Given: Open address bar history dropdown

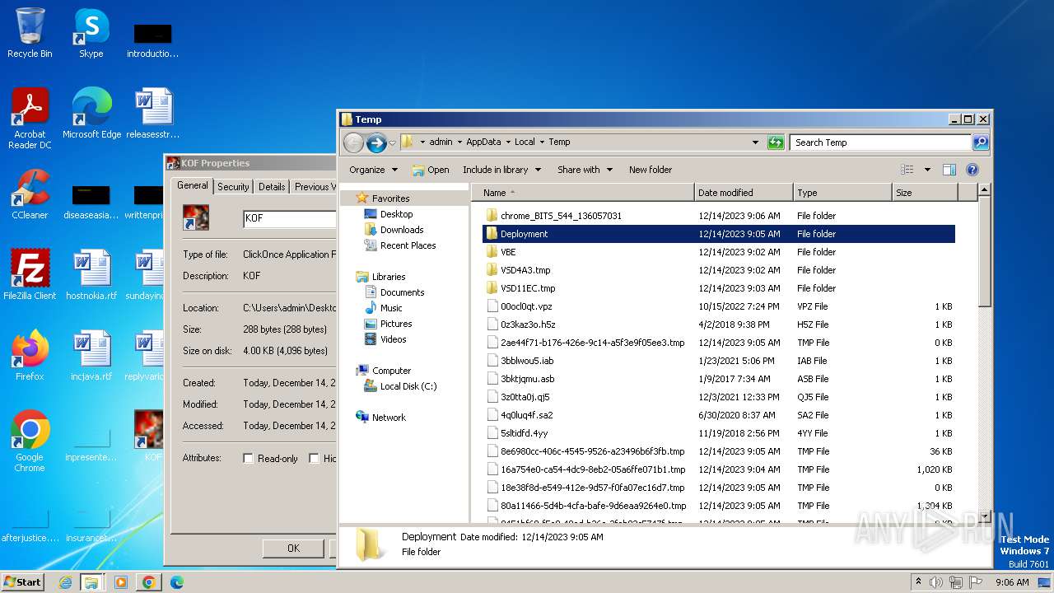Looking at the screenshot, I should [755, 142].
